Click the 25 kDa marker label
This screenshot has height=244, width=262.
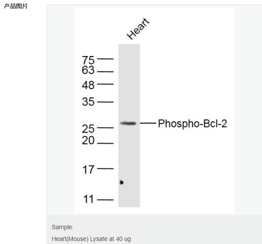tap(88, 129)
